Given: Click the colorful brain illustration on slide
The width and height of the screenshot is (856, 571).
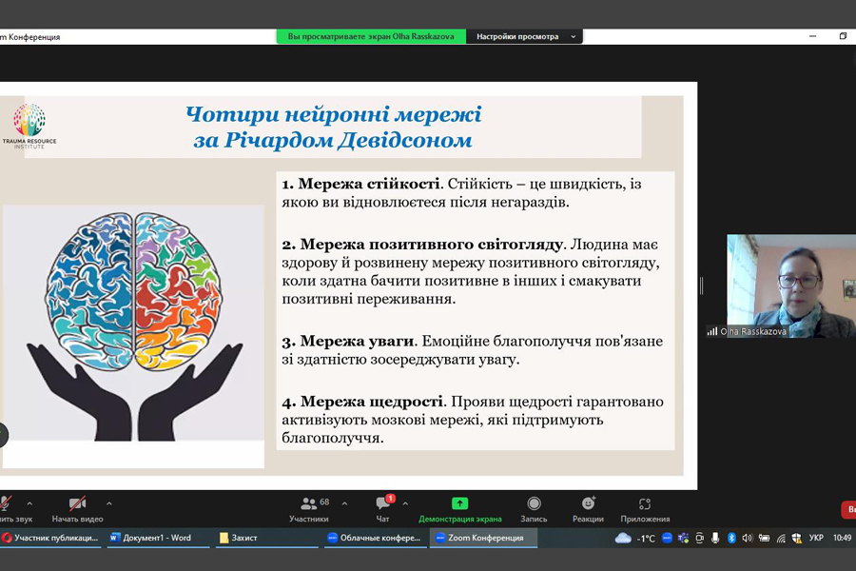Looking at the screenshot, I should (133, 292).
